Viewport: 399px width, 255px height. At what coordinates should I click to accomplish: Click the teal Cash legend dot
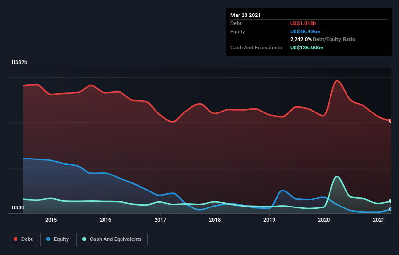[84, 239]
